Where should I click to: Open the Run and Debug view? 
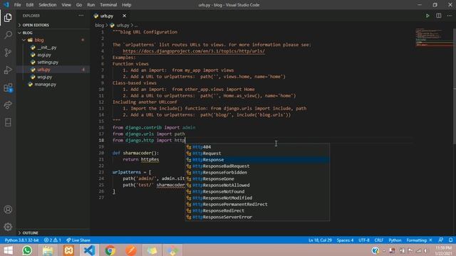click(x=8, y=70)
